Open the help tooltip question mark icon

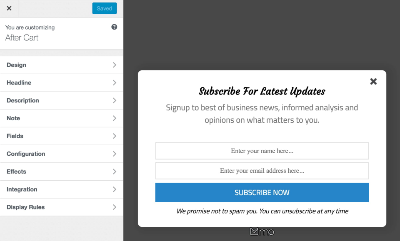click(114, 27)
